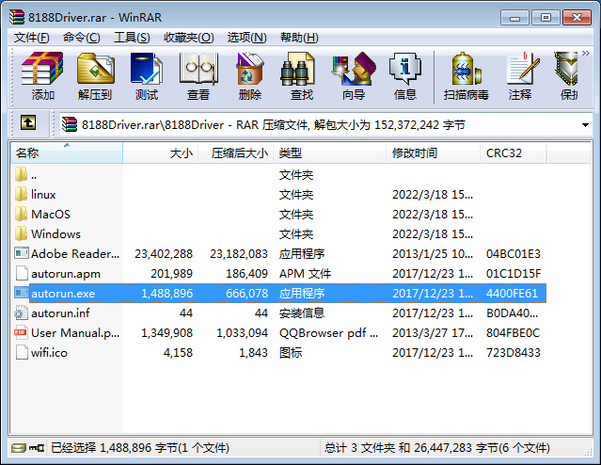Viewport: 601px width, 465px height.
Task: Click the CRC32 value 4400FE61
Action: 512,294
